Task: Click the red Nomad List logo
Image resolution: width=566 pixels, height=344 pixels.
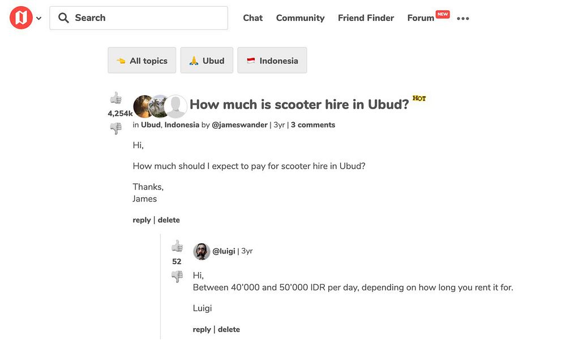Action: pyautogui.click(x=21, y=18)
